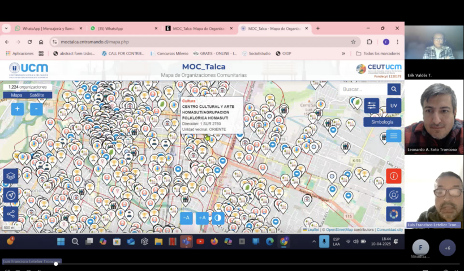The image size is (464, 271).
Task: Expand the Simbología legend
Action: coord(383,122)
